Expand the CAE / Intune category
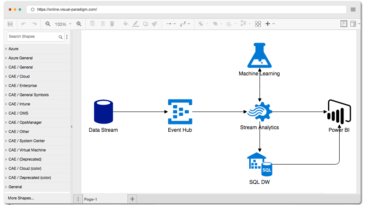The image size is (365, 205). click(37, 104)
